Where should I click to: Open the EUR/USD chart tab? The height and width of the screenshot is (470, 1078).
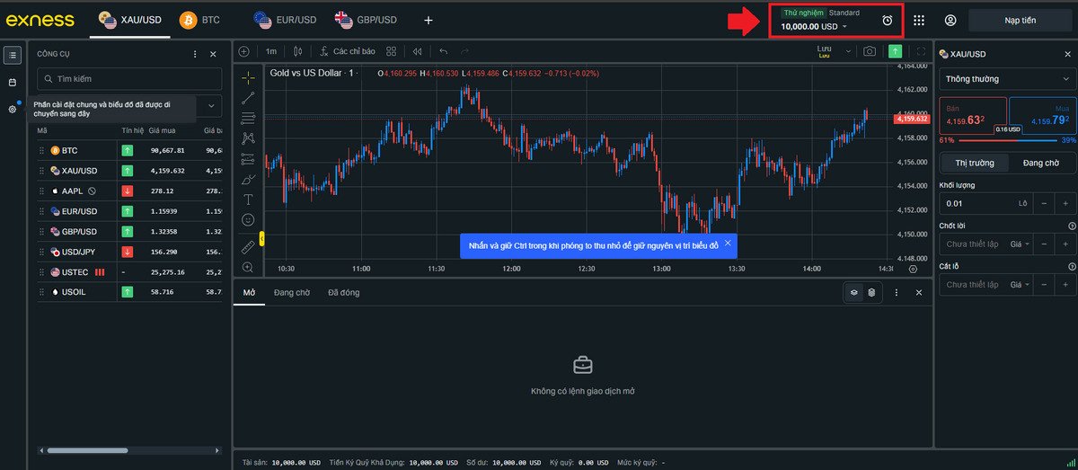[286, 20]
